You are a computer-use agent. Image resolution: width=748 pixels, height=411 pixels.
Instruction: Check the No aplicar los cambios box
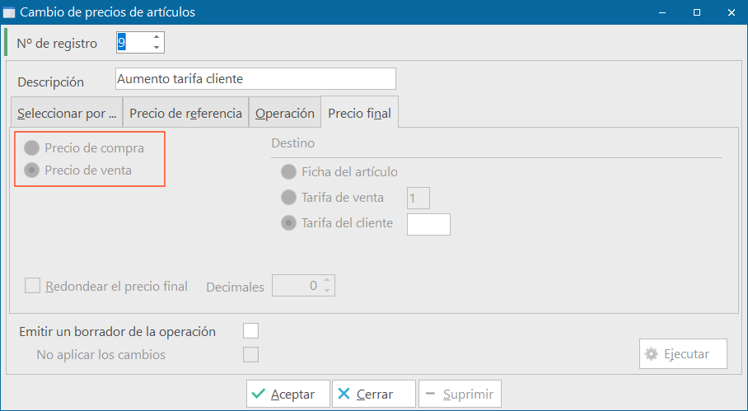tap(251, 355)
